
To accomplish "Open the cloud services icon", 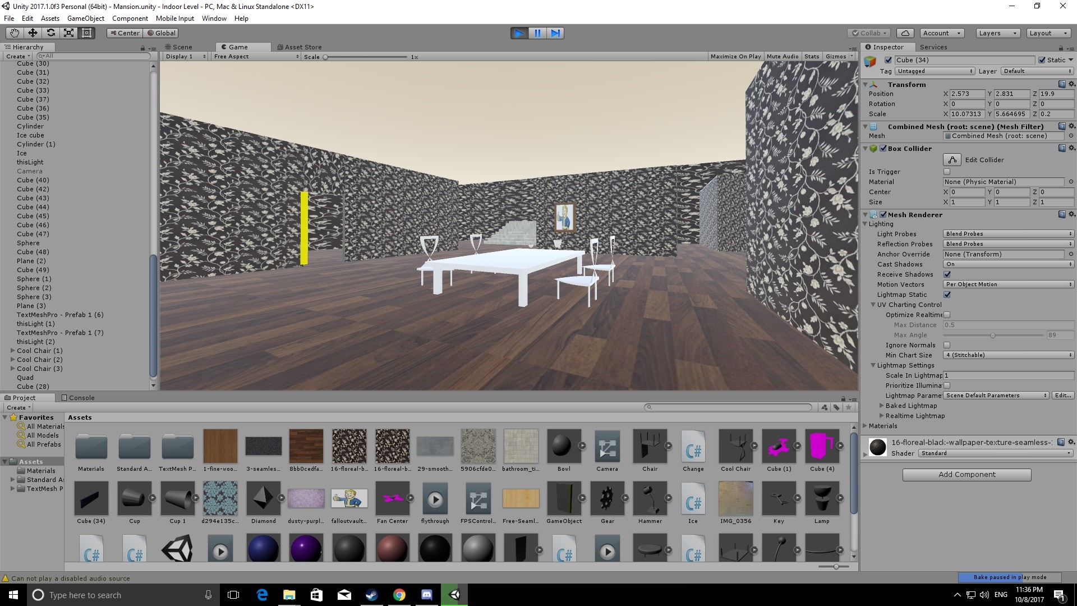I will (x=905, y=33).
